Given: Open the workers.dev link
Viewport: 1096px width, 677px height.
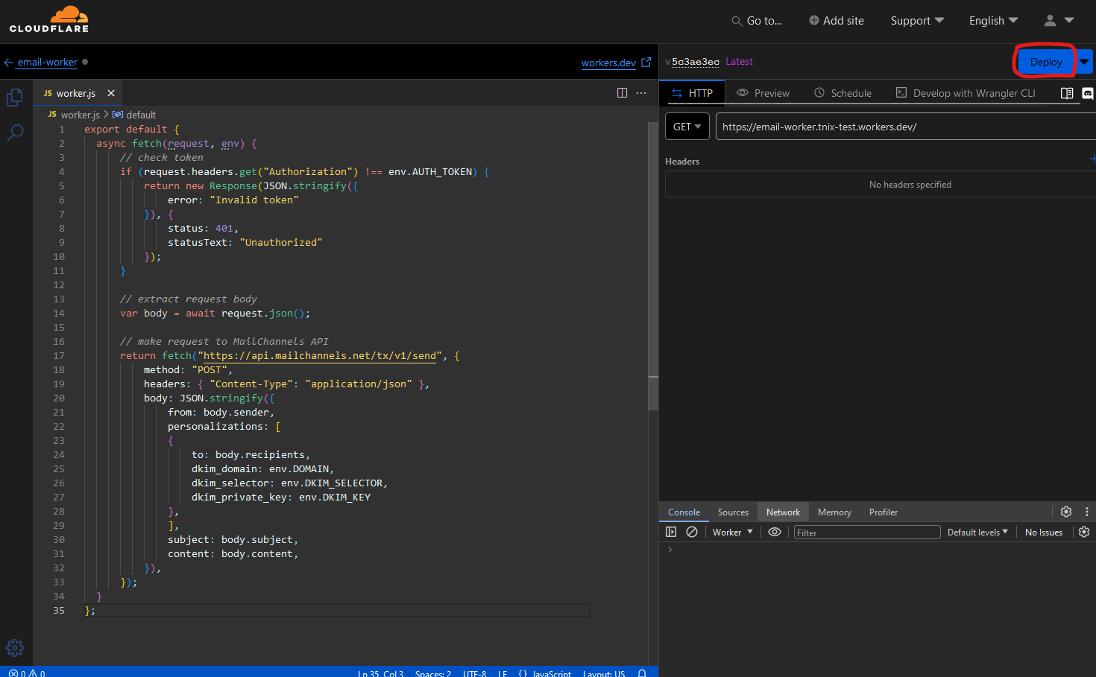Looking at the screenshot, I should (x=608, y=63).
